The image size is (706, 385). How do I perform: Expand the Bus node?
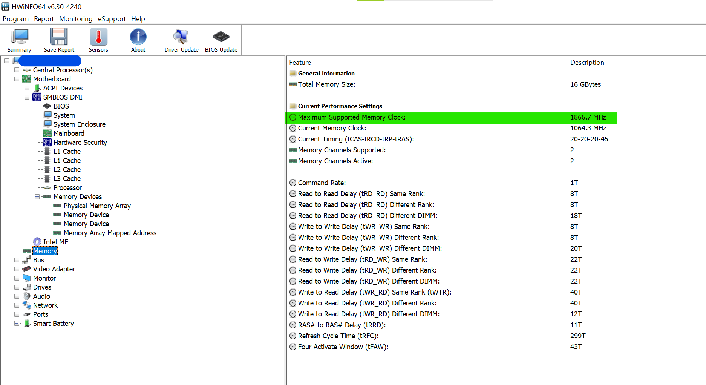click(x=17, y=260)
